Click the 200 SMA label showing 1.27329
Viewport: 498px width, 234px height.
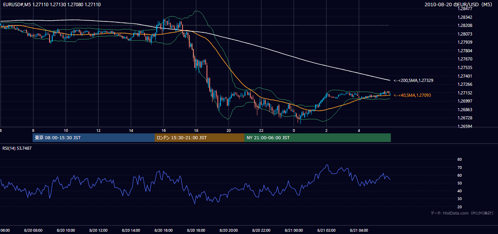pyautogui.click(x=413, y=80)
